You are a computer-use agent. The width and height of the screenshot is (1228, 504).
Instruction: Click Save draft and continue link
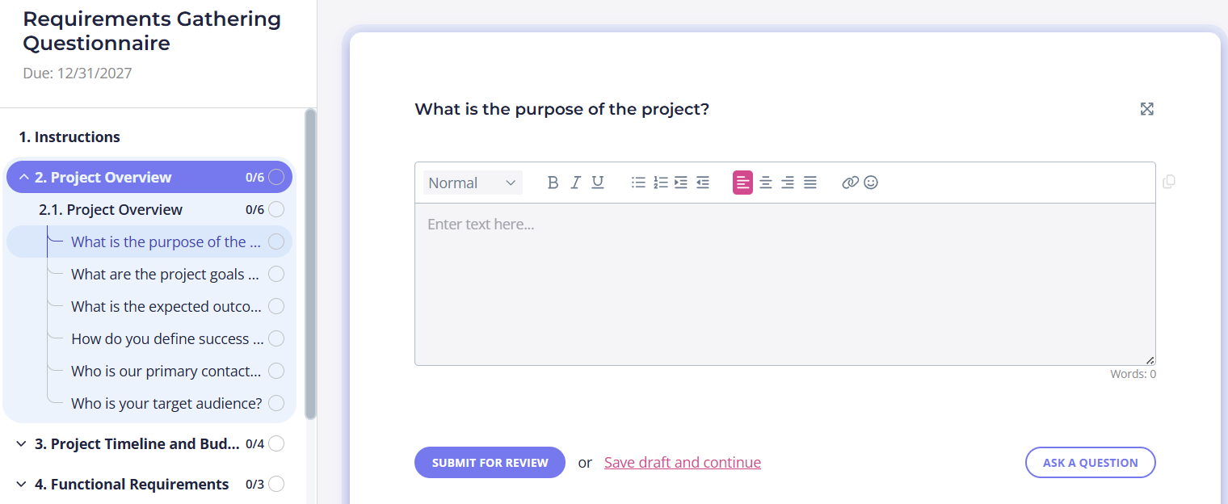tap(683, 463)
